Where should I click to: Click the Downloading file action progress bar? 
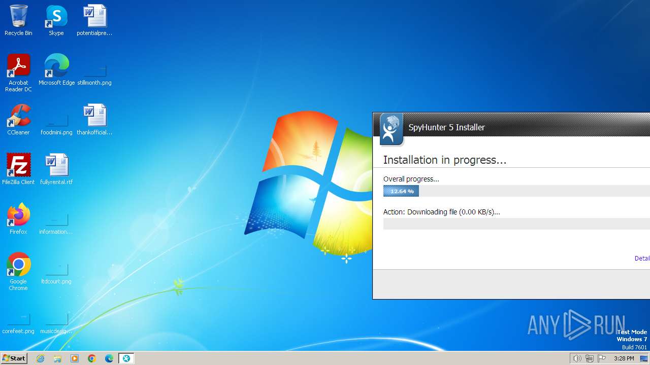[x=516, y=224]
